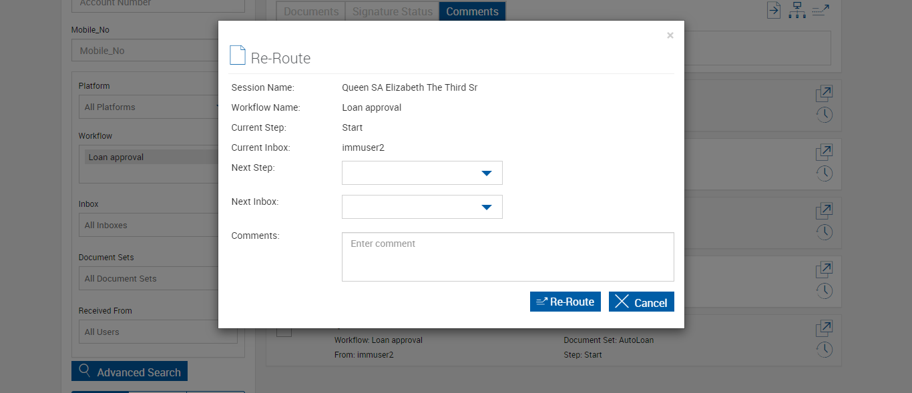Click the re-route arrow icon in toolbar
The width and height of the screenshot is (912, 393).
click(x=821, y=10)
